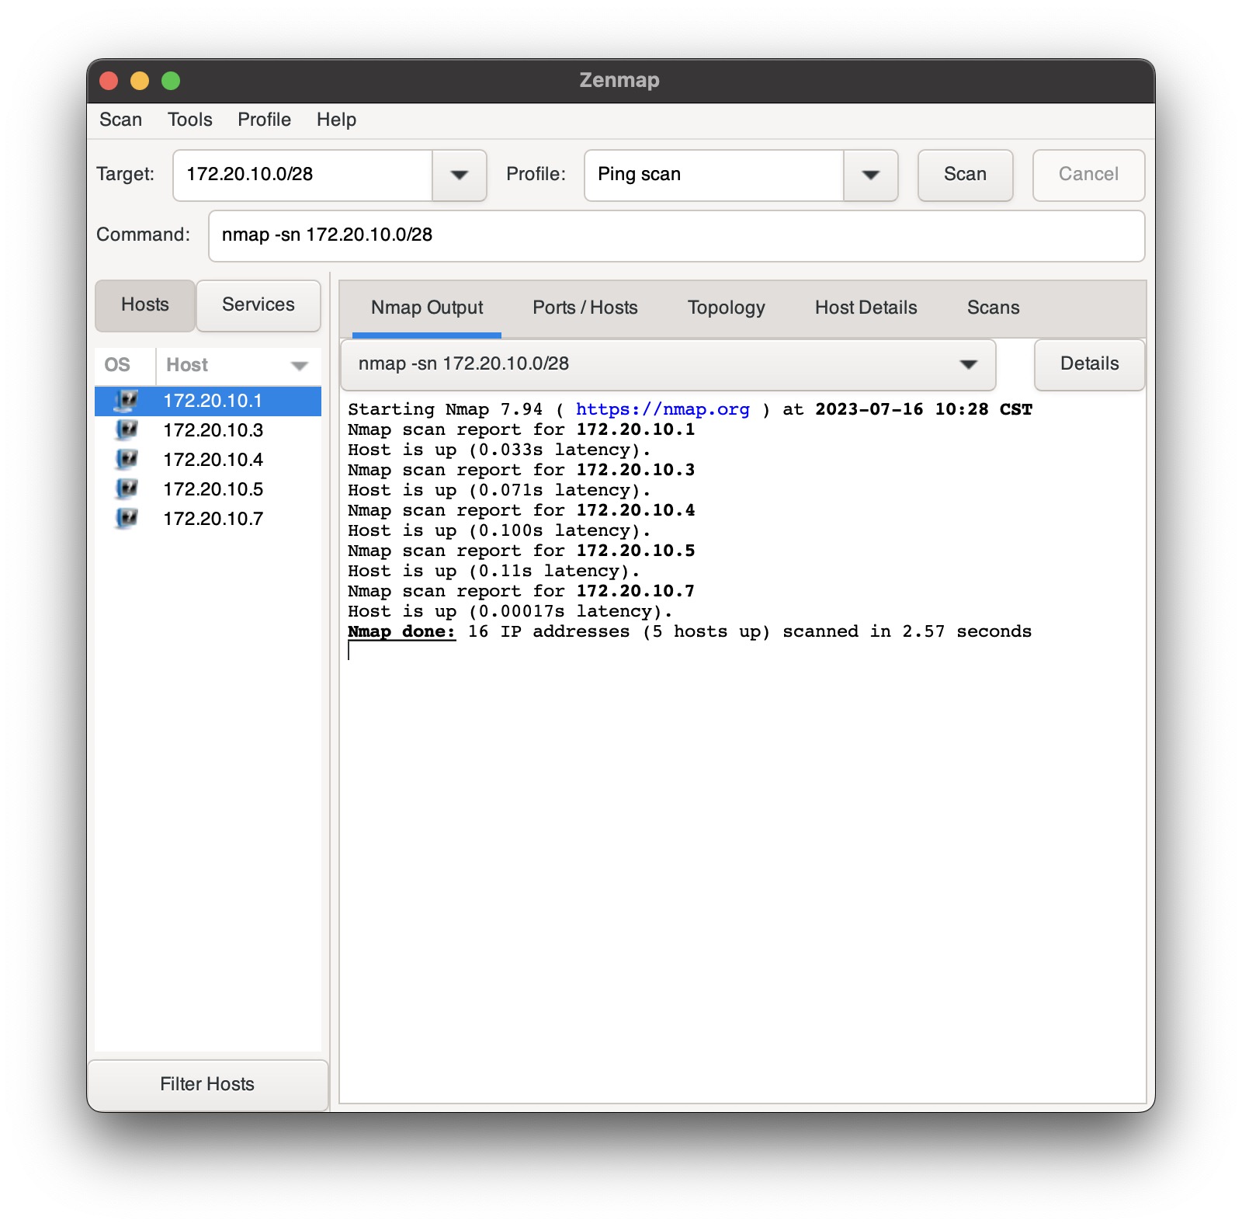Switch to the Ports / Hosts tab
The height and width of the screenshot is (1227, 1242).
tap(585, 308)
